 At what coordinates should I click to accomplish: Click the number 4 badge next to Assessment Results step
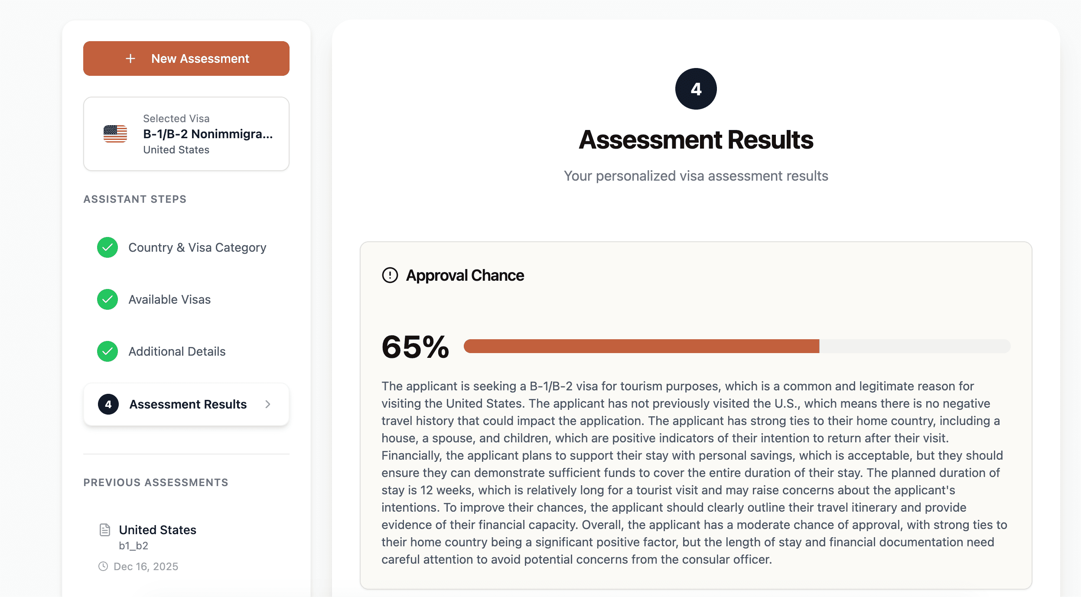tap(108, 404)
